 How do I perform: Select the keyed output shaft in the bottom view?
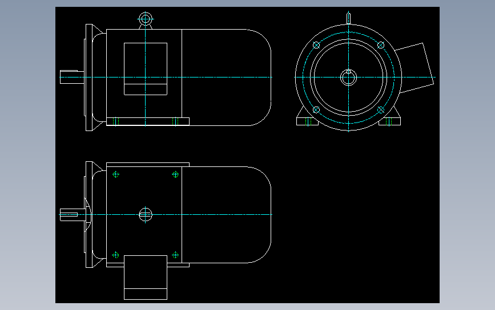tap(73, 215)
